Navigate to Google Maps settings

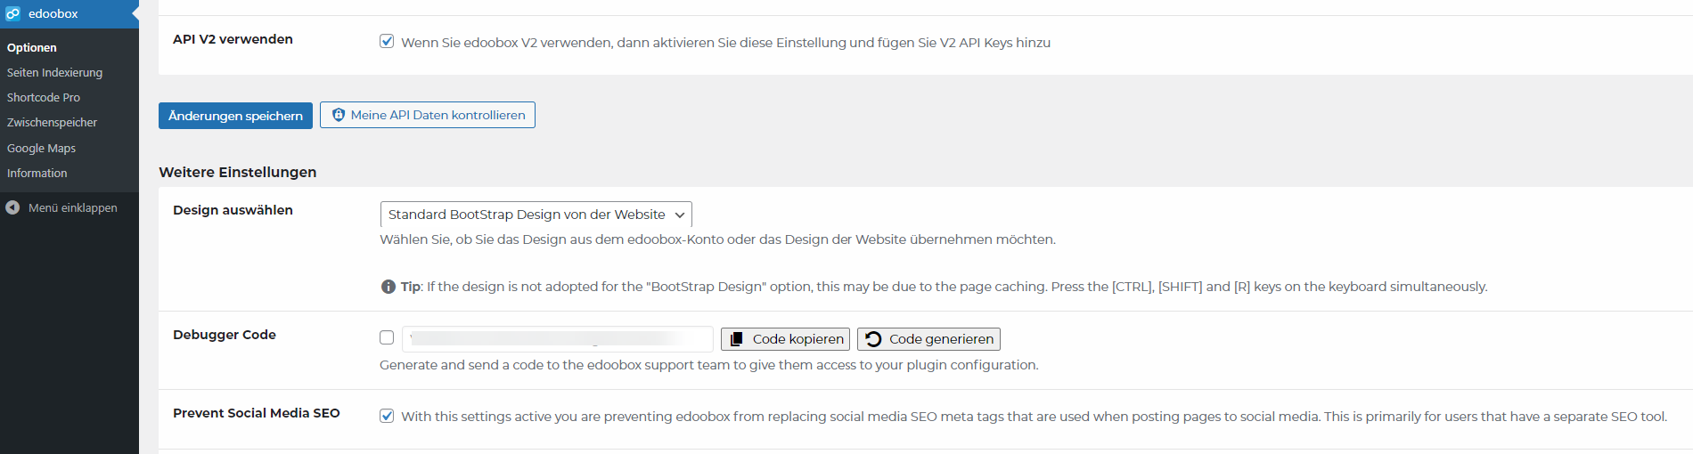41,148
